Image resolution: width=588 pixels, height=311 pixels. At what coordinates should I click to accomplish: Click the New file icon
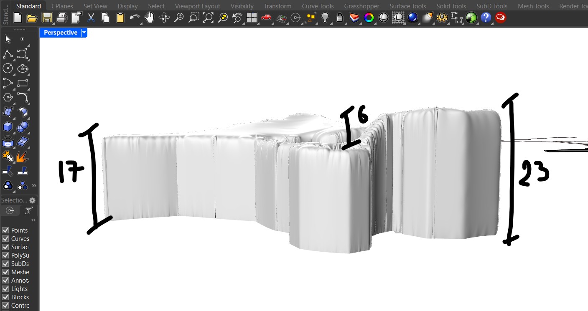[x=18, y=18]
